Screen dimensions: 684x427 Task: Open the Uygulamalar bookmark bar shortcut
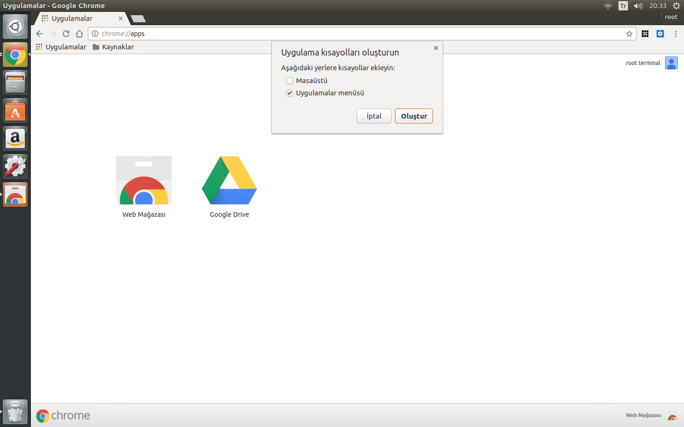61,47
